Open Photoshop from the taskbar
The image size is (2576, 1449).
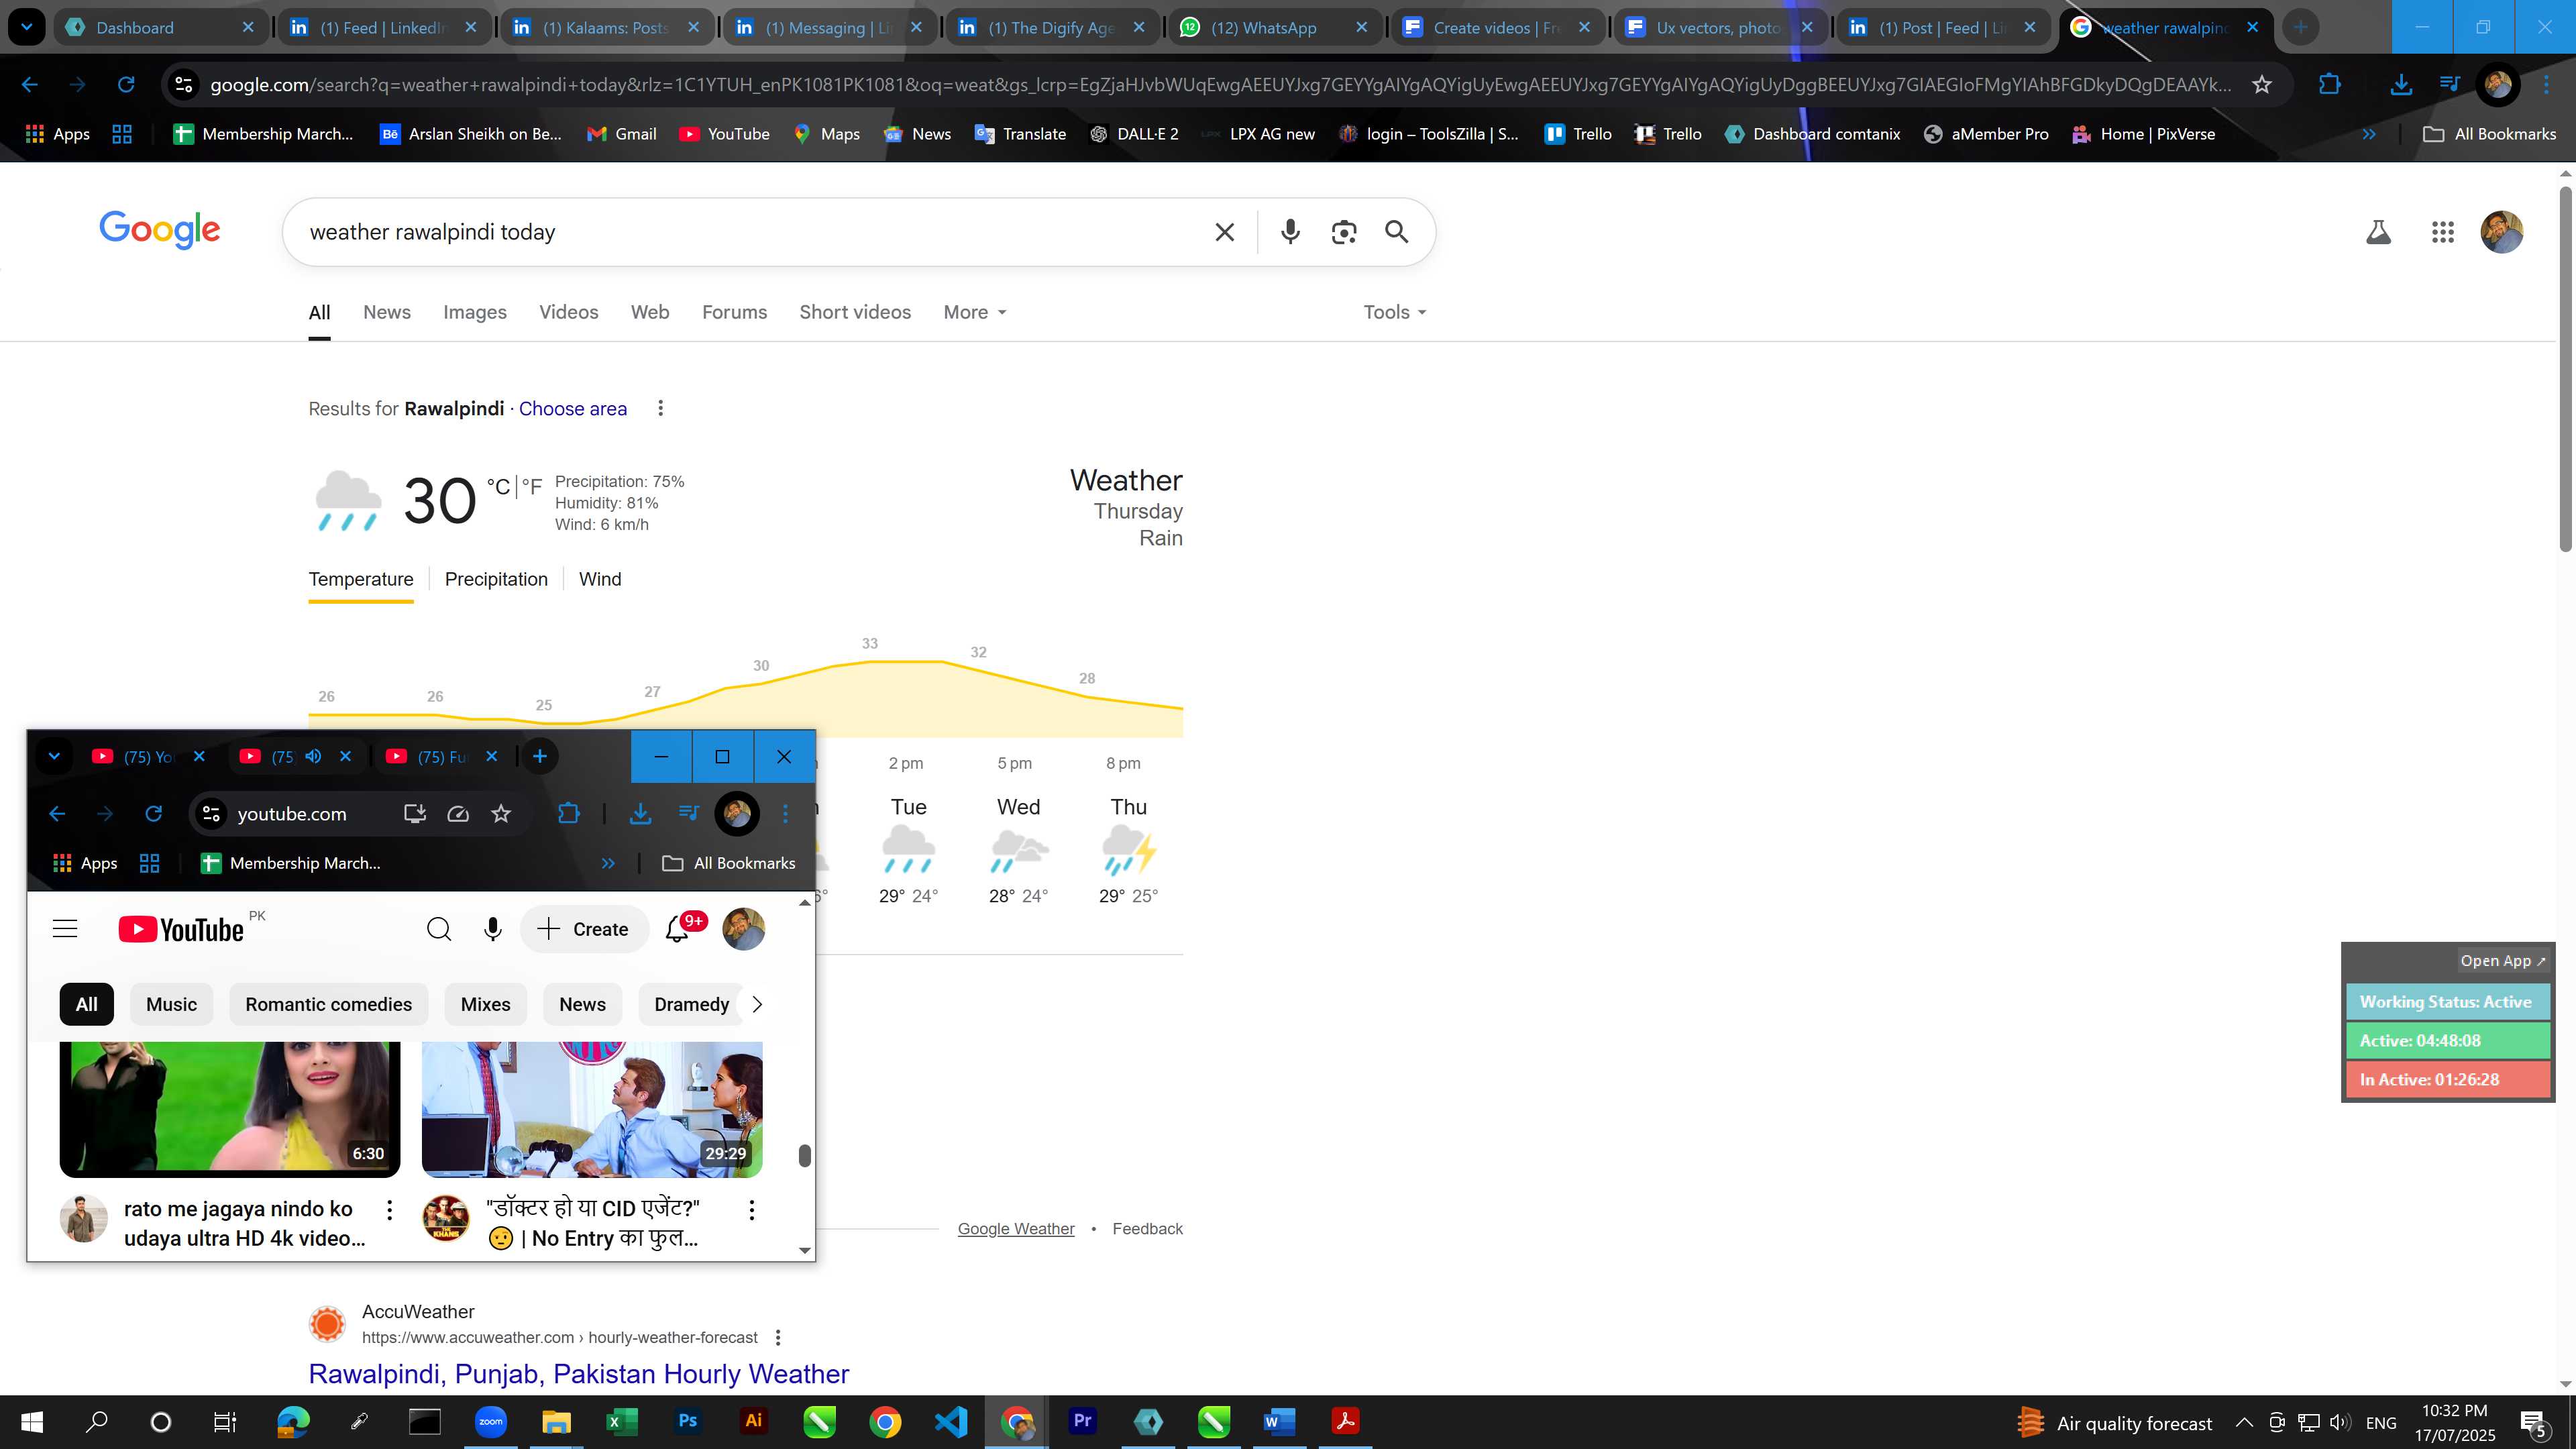687,1421
